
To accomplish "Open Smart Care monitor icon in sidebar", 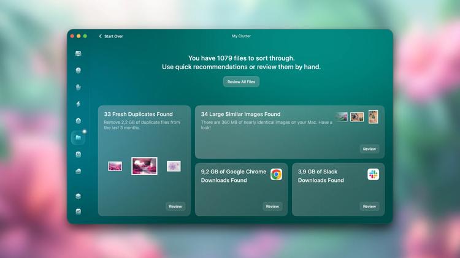I will pyautogui.click(x=79, y=53).
